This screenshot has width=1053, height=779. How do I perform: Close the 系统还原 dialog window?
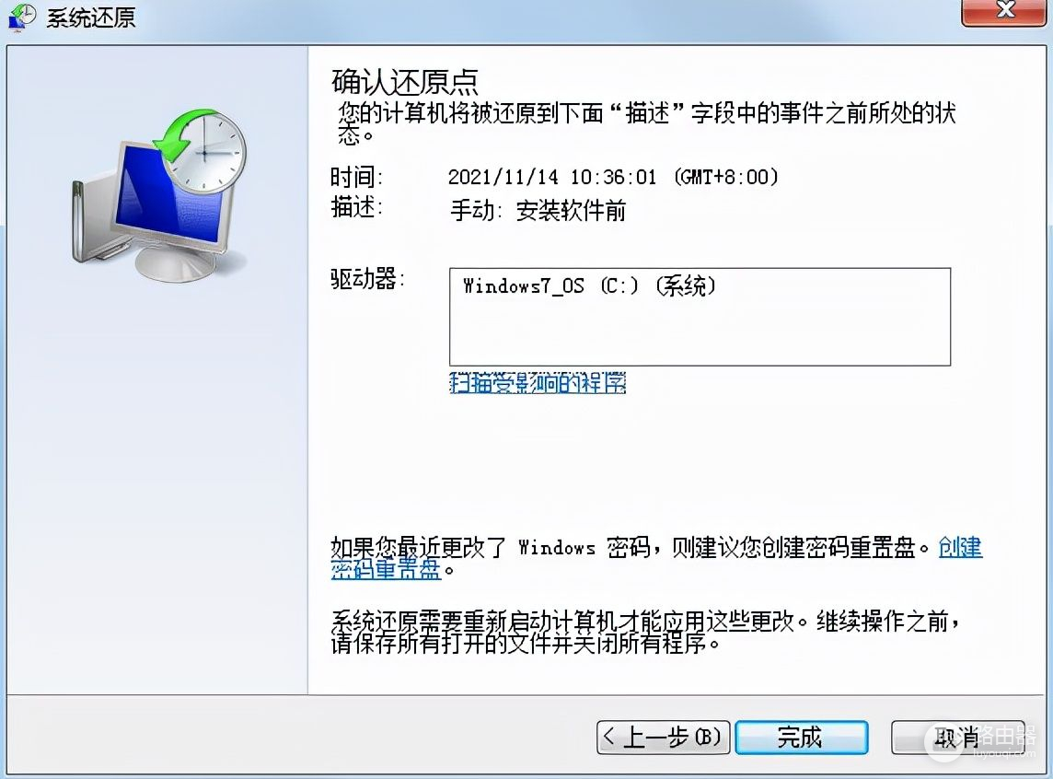pyautogui.click(x=1003, y=11)
